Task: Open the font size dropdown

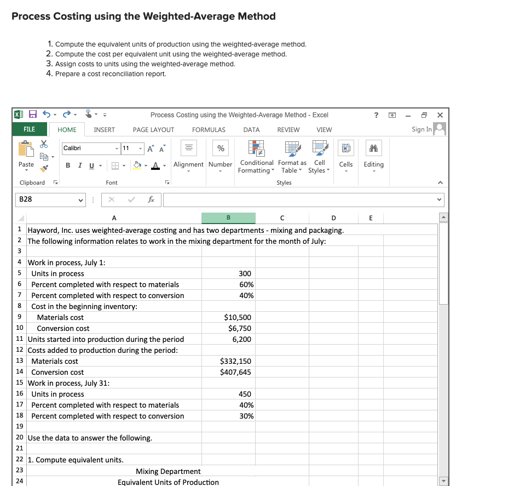Action: tap(141, 148)
